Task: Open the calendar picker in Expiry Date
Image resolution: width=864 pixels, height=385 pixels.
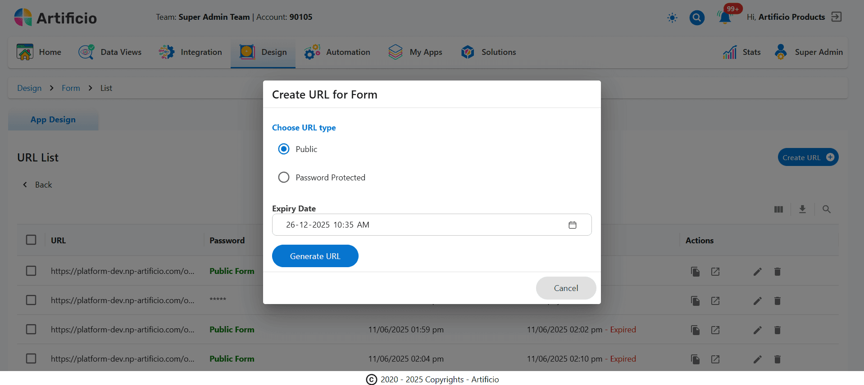Action: (x=573, y=225)
